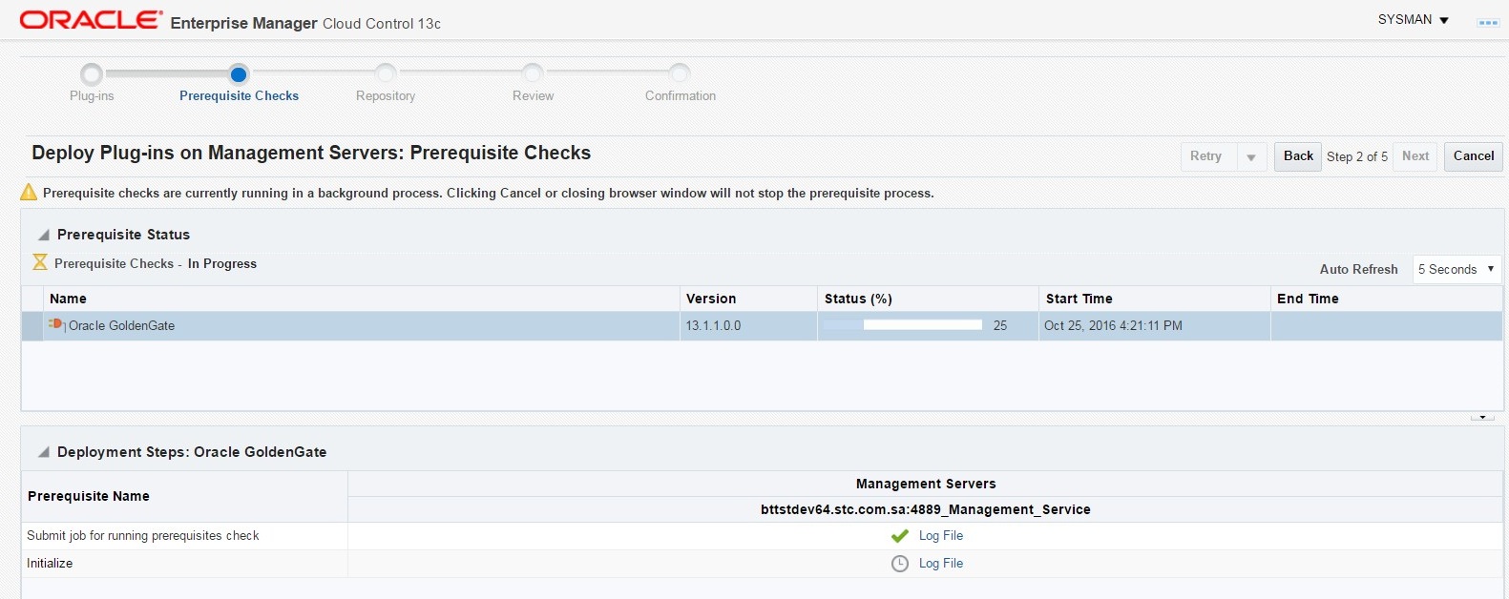Click the Auto Refresh label
The width and height of the screenshot is (1509, 599).
pyautogui.click(x=1358, y=269)
